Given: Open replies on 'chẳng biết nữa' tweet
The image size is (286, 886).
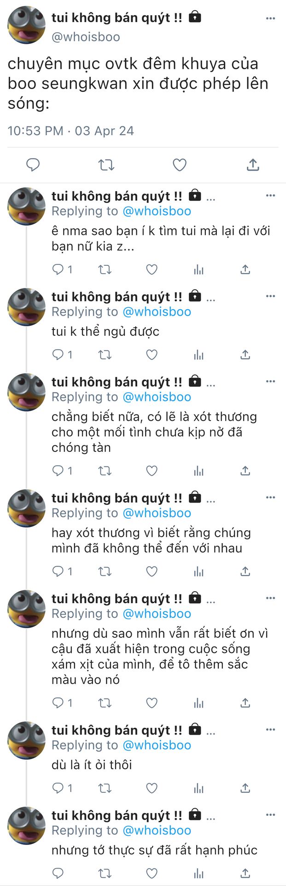Looking at the screenshot, I should click(x=58, y=471).
